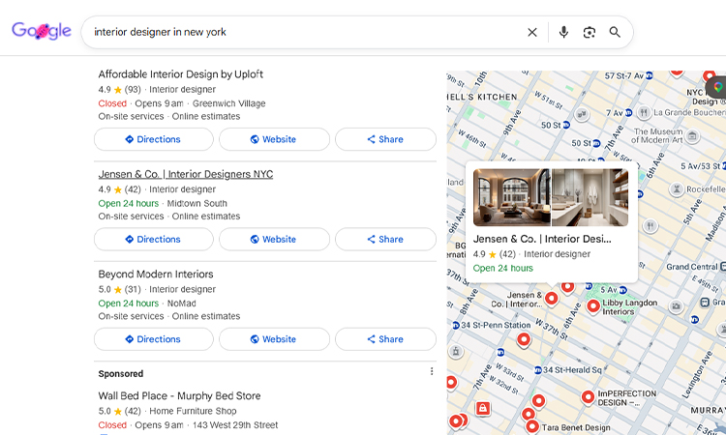Click bathroom photo in map card
Image resolution: width=726 pixels, height=435 pixels.
(x=590, y=197)
